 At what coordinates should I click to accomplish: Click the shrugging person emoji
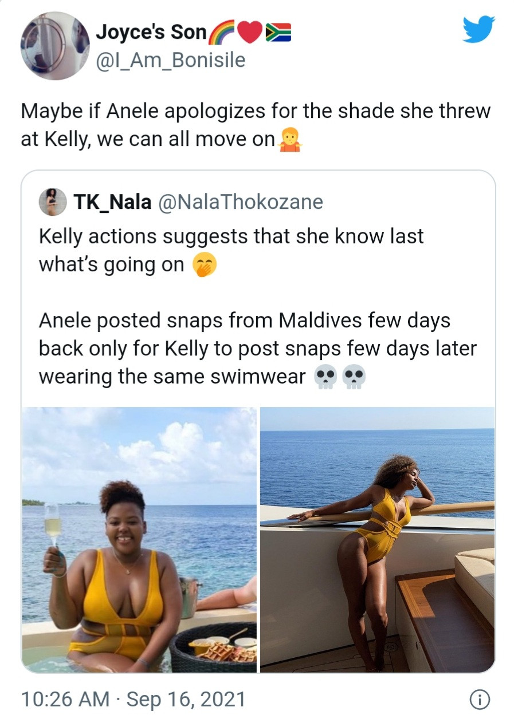click(289, 140)
